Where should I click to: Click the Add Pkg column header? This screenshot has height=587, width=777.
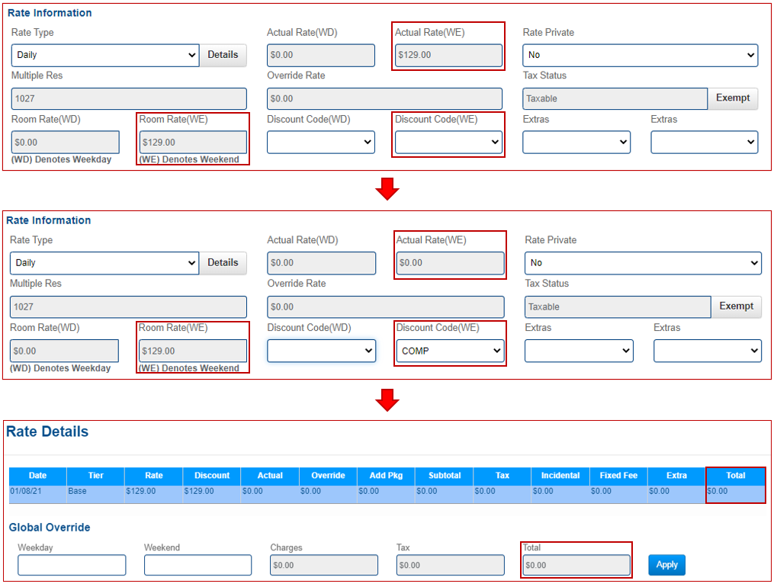pyautogui.click(x=386, y=476)
